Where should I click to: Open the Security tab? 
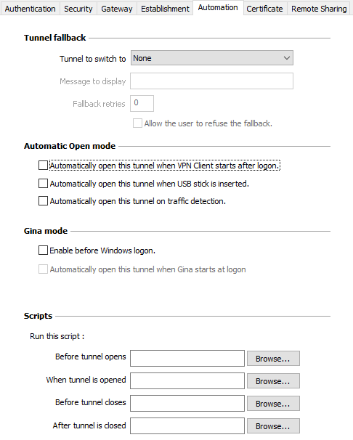pos(78,9)
